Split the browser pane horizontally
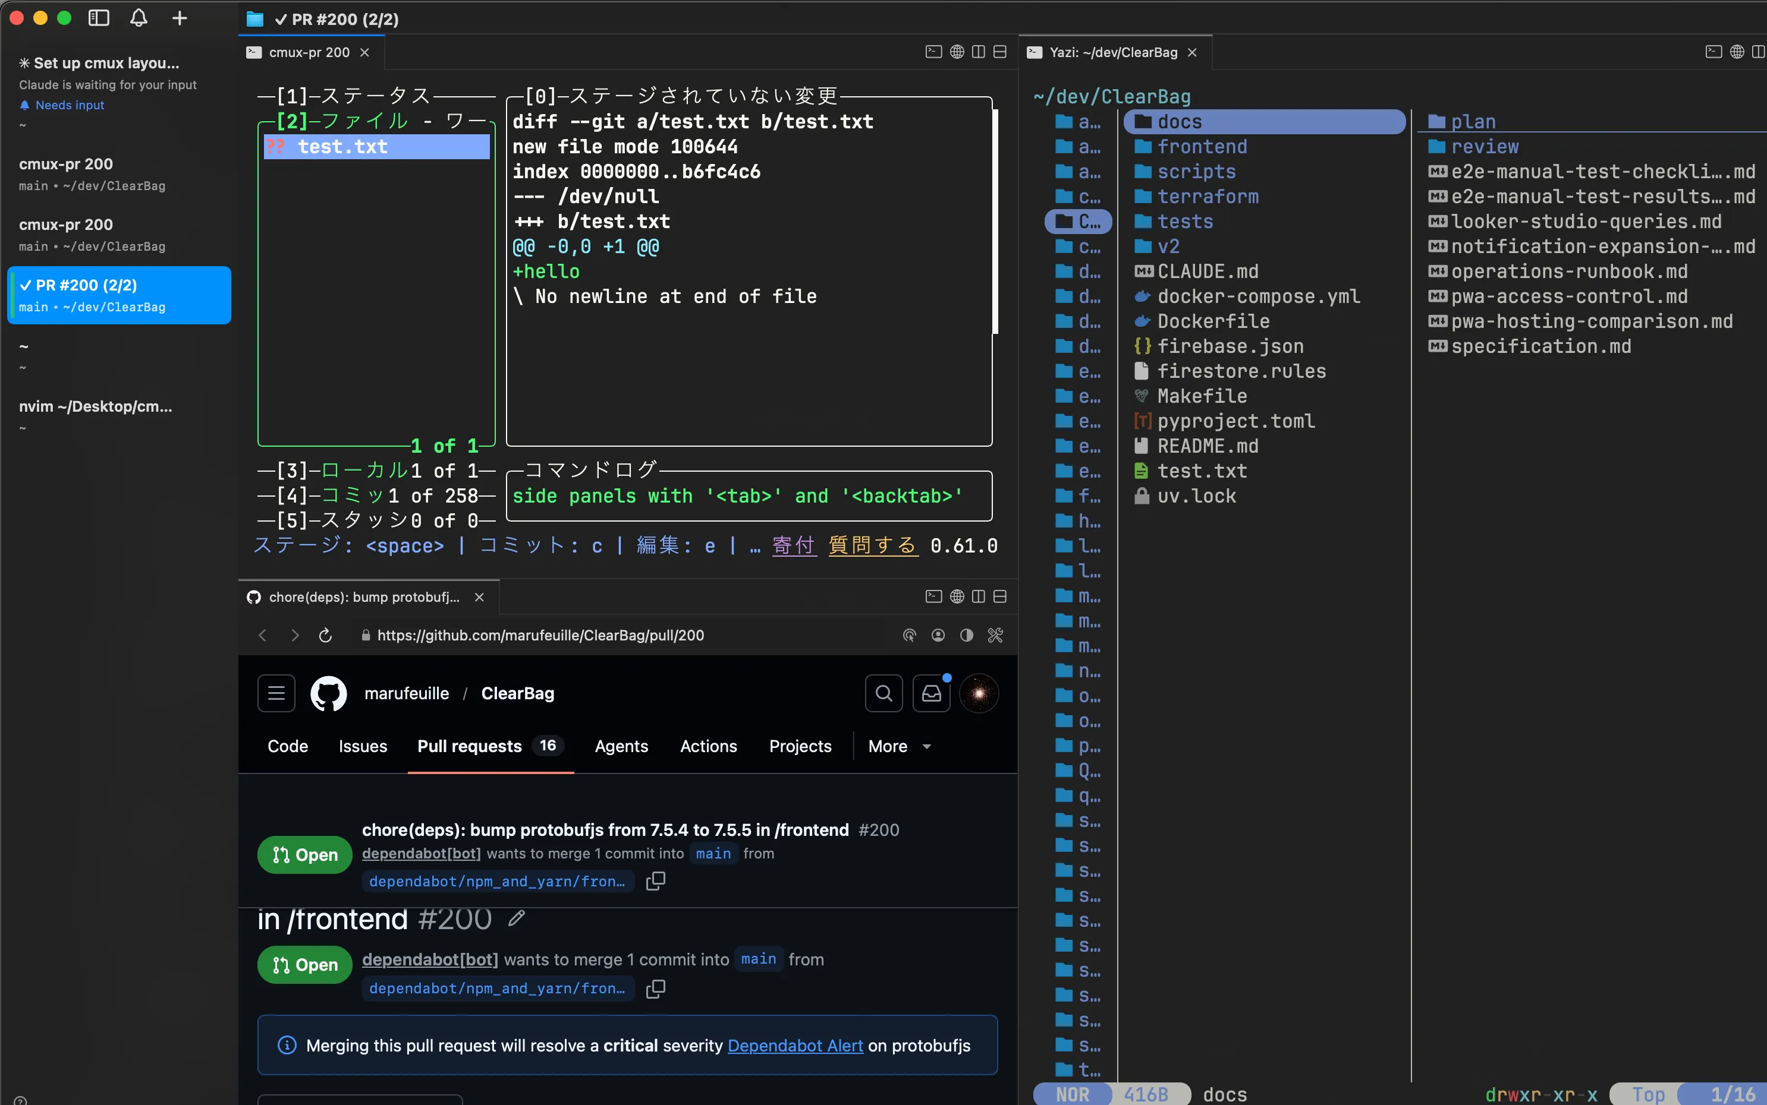Screen dimensions: 1767x1105 1000,596
